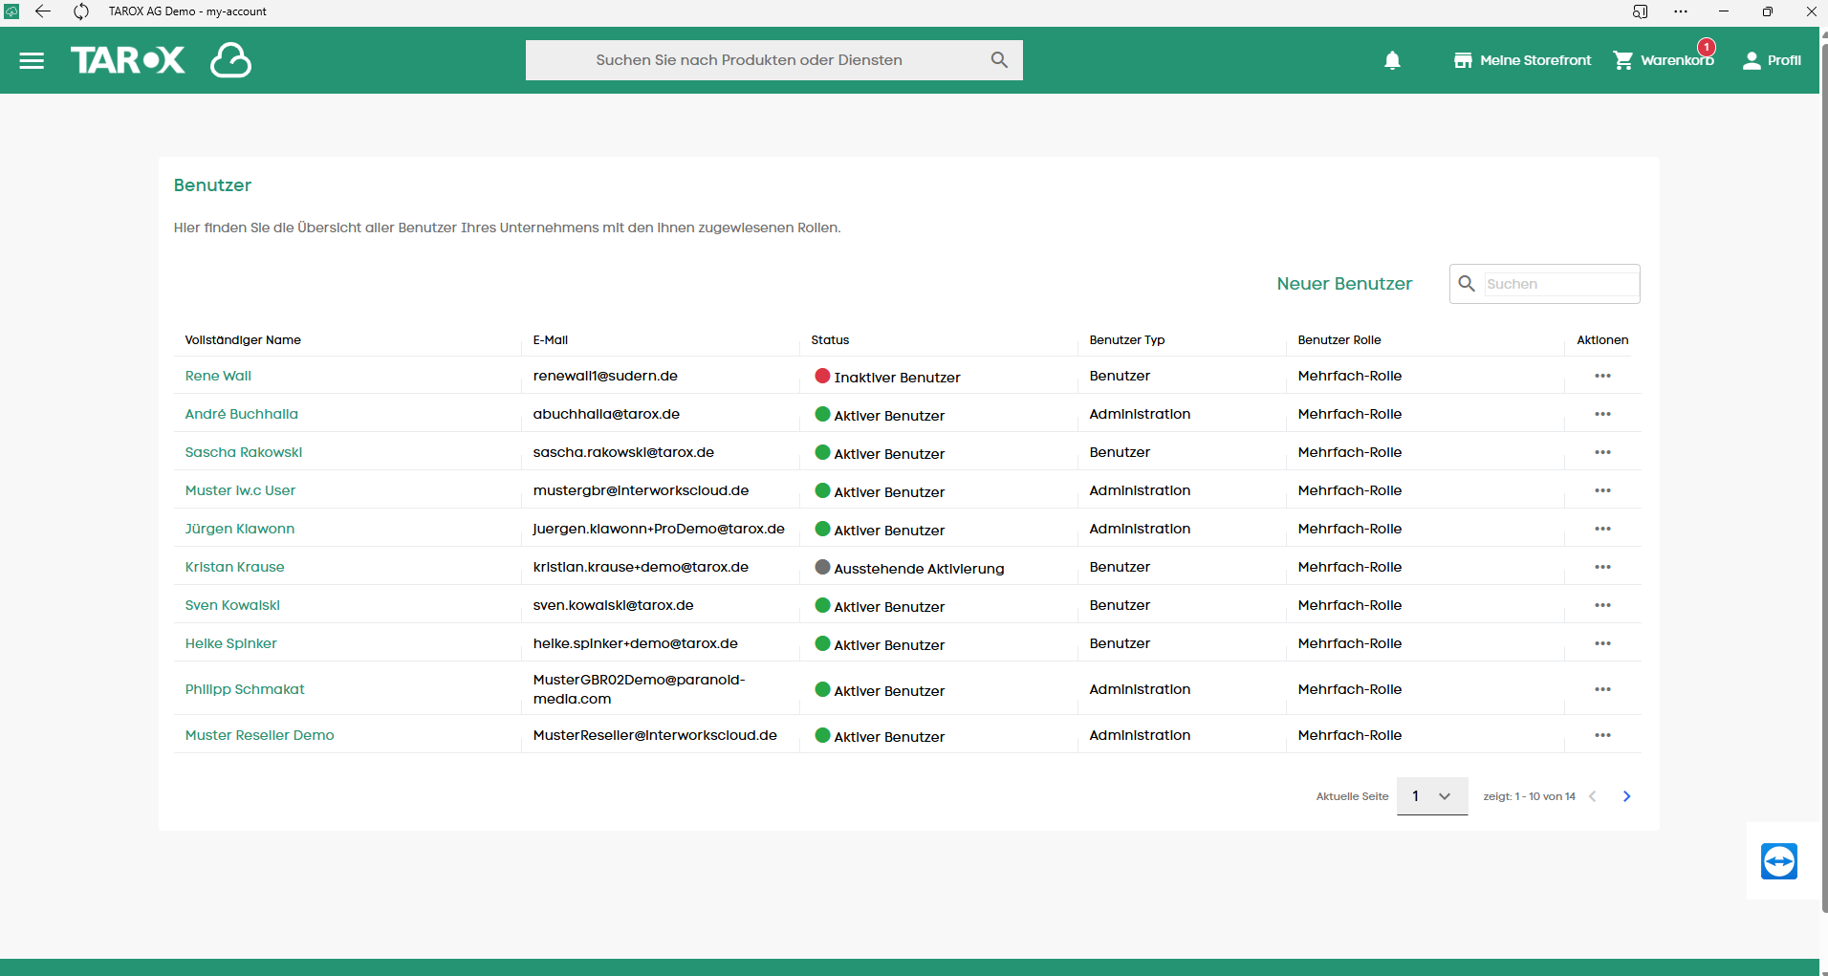Click the E-Mail column header
Screen dimensions: 1828x976
[551, 340]
